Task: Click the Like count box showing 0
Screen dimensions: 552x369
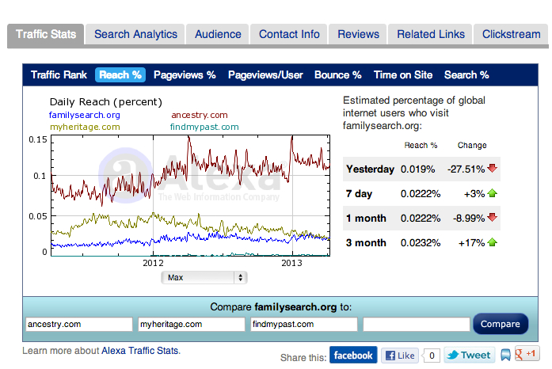Action: pyautogui.click(x=432, y=356)
